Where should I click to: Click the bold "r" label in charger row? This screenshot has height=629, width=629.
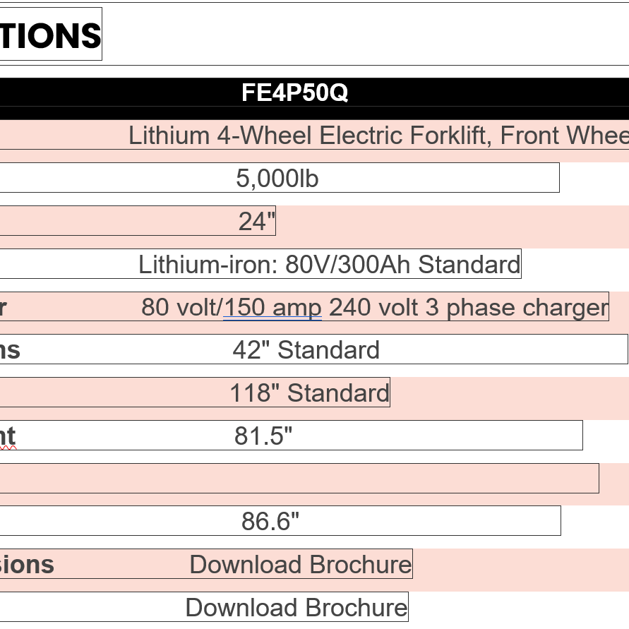(x=4, y=308)
